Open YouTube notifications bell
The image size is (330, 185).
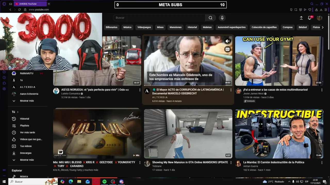click(310, 18)
